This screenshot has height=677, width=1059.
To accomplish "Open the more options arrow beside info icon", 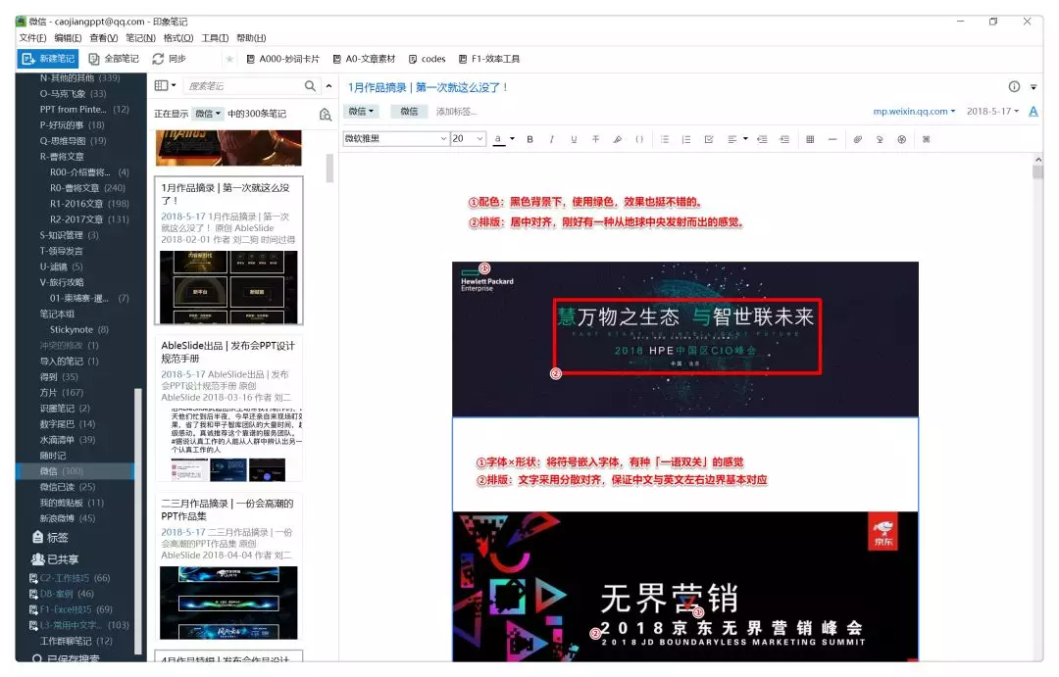I will coord(1034,87).
